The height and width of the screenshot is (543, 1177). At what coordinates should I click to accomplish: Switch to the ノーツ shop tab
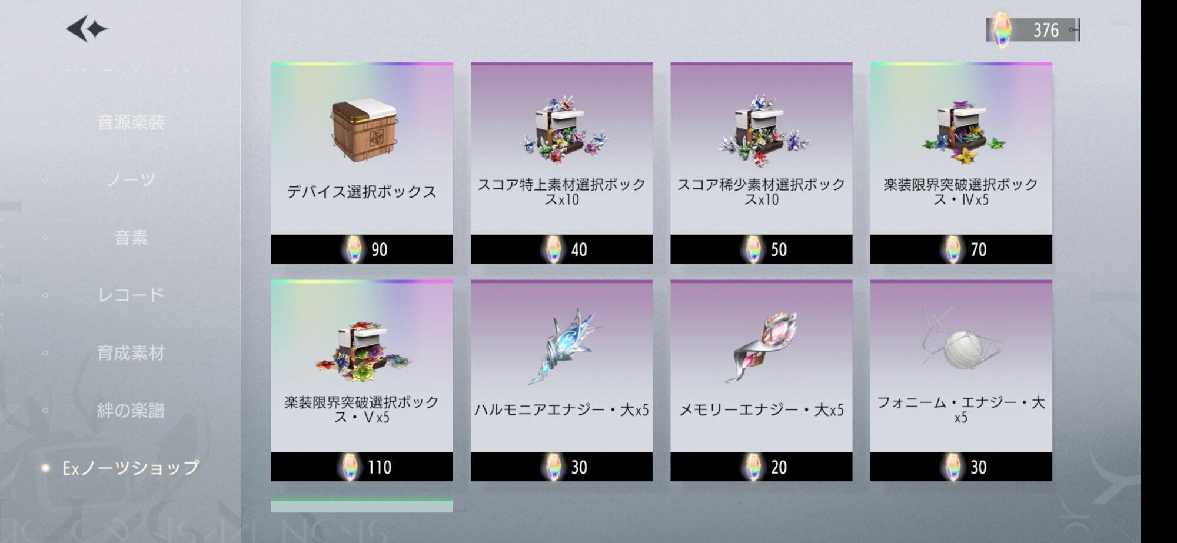point(131,179)
